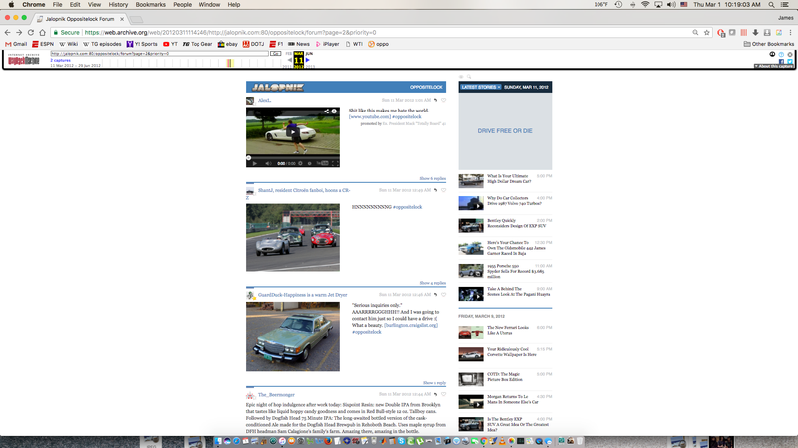This screenshot has width=798, height=448.
Task: Share capture via Wayback Twitter icon
Action: 790,62
